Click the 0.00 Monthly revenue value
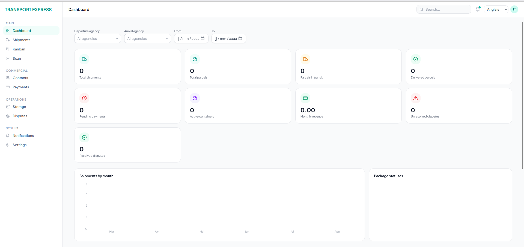The image size is (524, 247). [308, 110]
